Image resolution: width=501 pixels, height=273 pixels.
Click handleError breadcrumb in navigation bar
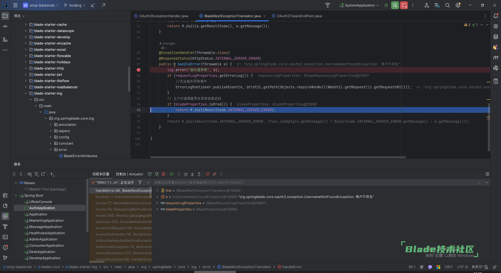290,267
